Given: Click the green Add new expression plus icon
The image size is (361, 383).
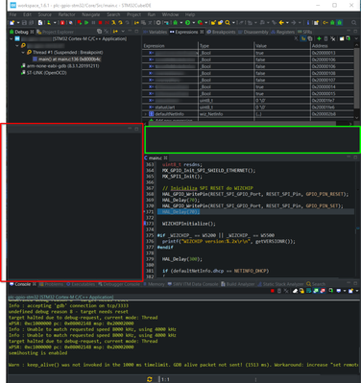Looking at the screenshot, I should pos(319,38).
